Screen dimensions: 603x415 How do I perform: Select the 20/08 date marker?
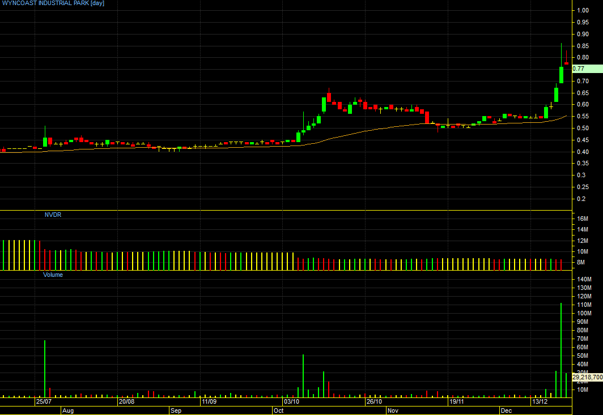(126, 401)
